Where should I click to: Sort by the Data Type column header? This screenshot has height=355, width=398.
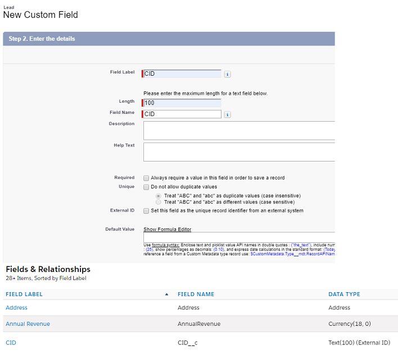pyautogui.click(x=344, y=294)
